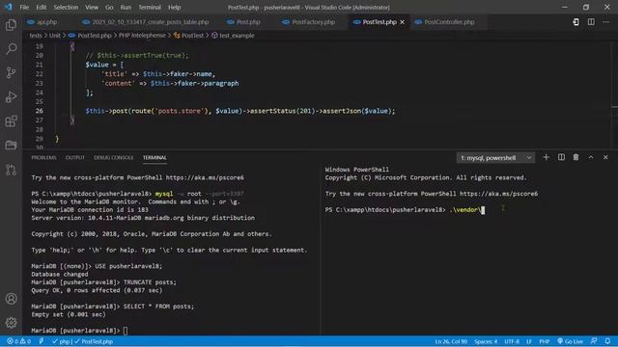Open the pull requests view icon

point(11,170)
